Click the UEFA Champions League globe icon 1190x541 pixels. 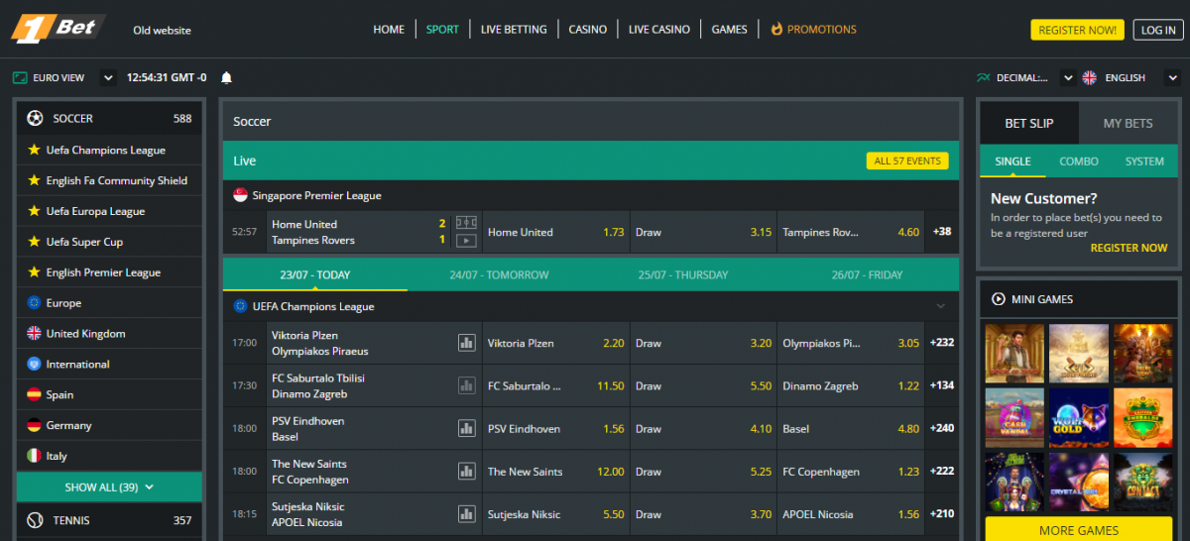240,306
